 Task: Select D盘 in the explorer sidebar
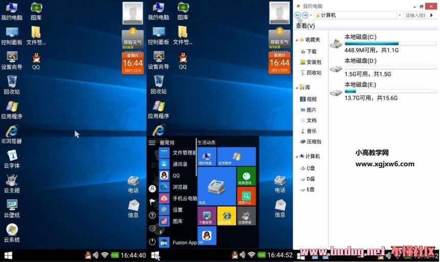[x=307, y=179]
